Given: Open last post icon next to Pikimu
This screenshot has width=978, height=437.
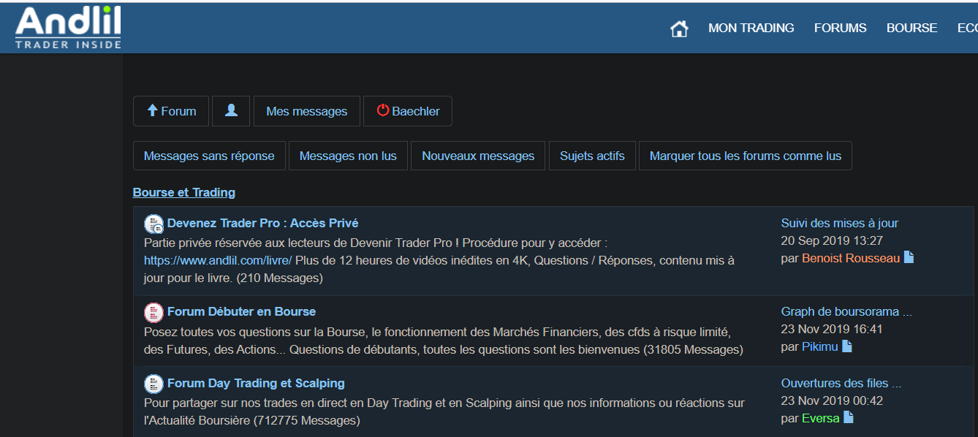Looking at the screenshot, I should tap(846, 346).
